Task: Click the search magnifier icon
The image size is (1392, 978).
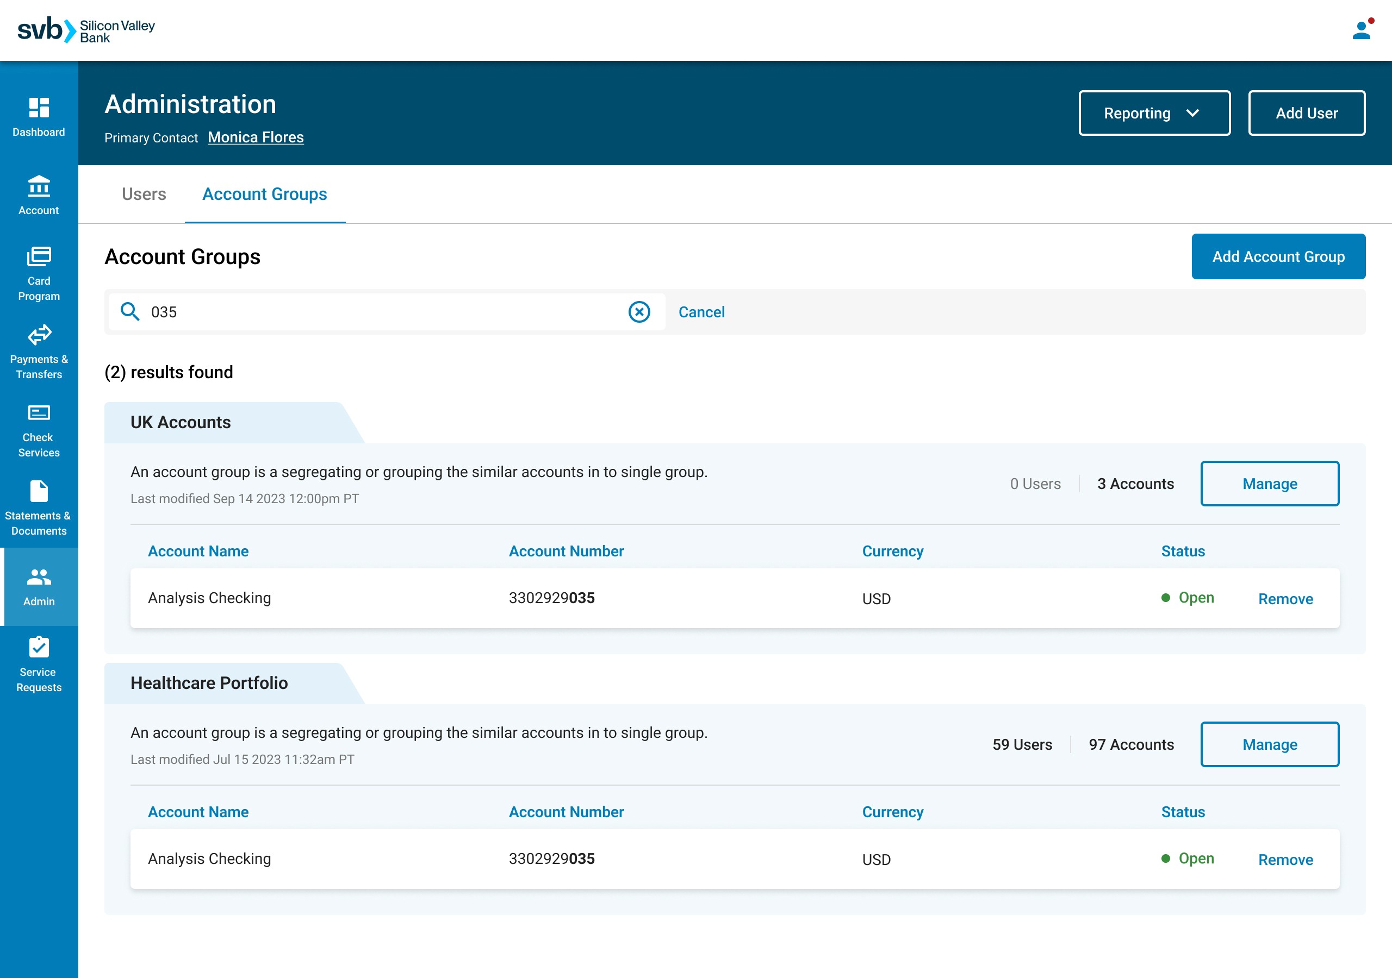Action: (130, 311)
